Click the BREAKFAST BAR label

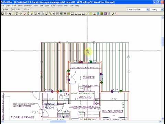pyautogui.click(x=90, y=85)
